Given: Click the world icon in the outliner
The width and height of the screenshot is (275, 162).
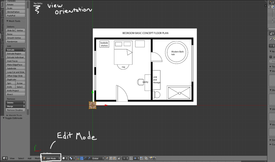Looking at the screenshot, I should (x=273, y=7).
